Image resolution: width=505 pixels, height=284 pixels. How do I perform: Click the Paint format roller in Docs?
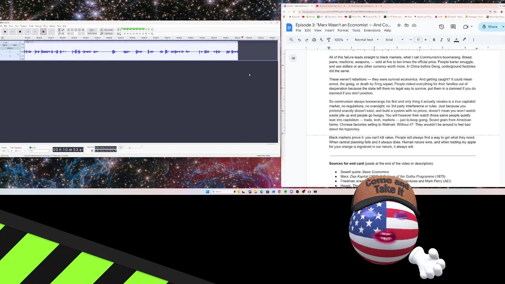pyautogui.click(x=329, y=40)
